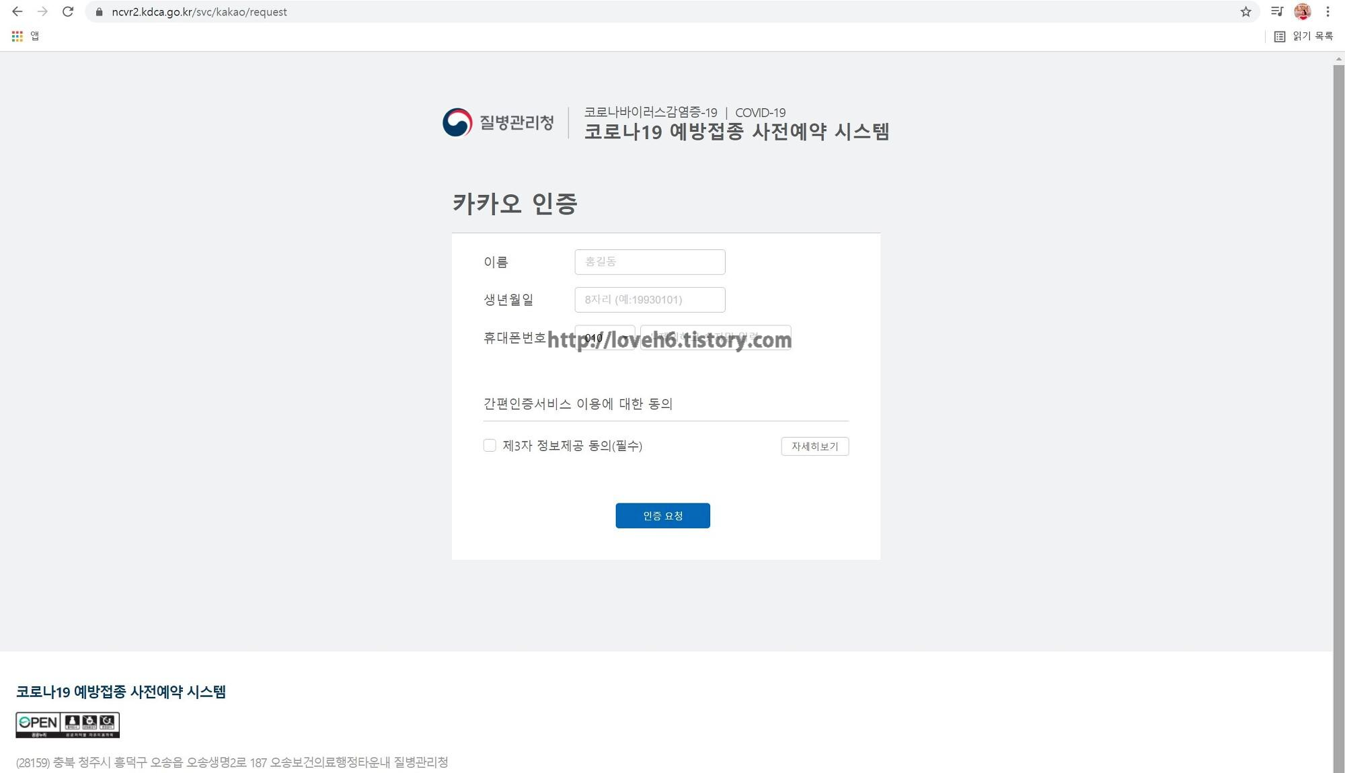Bookmark this page with the star icon

1245,11
